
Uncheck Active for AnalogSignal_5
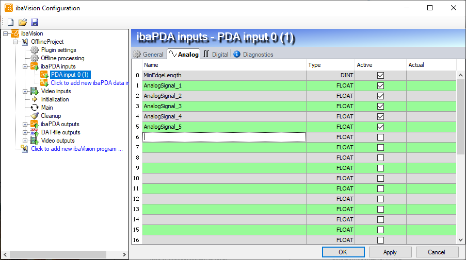coord(380,127)
